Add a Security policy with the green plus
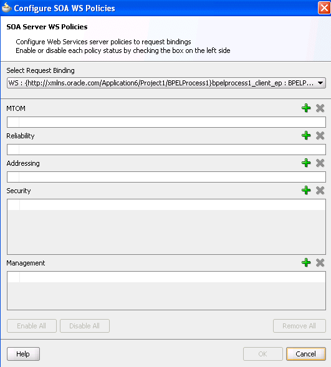Image resolution: width=331 pixels, height=367 pixels. coord(306,190)
